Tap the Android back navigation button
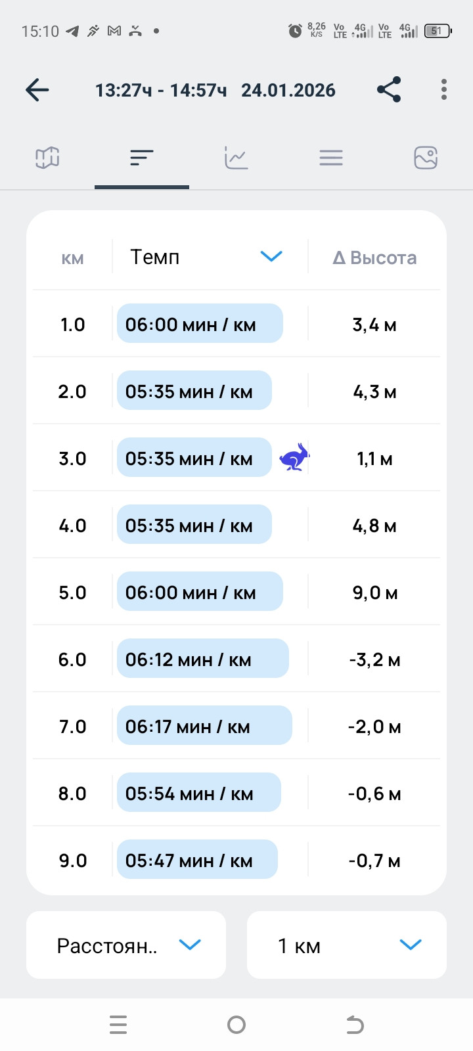473x1051 pixels. coord(355,1025)
